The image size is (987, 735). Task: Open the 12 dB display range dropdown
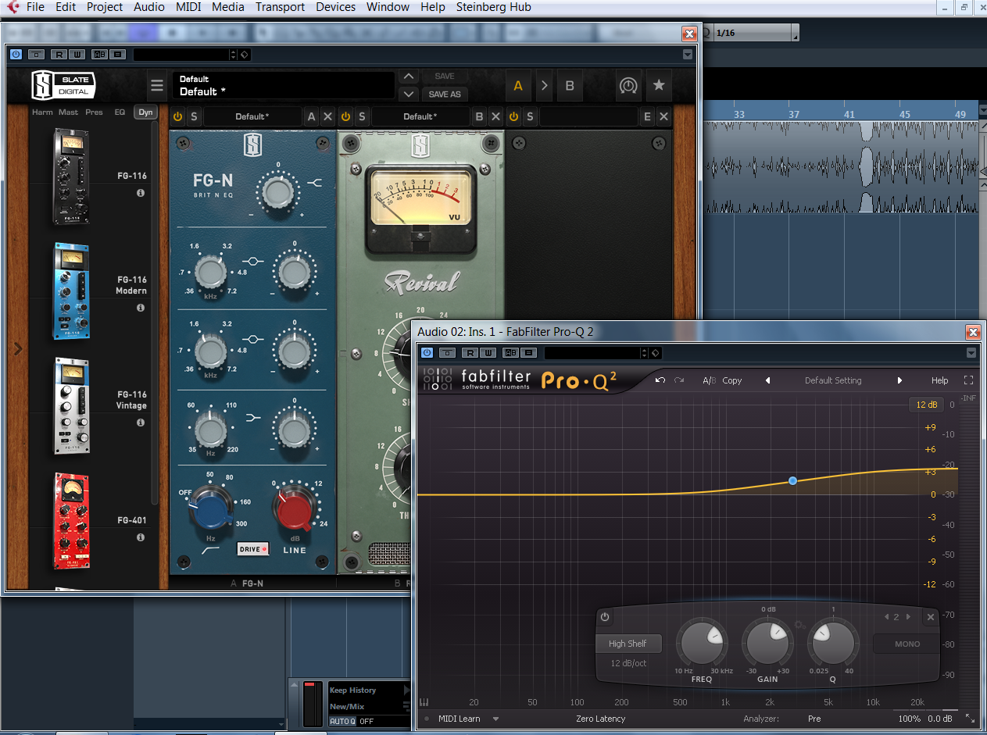point(926,405)
